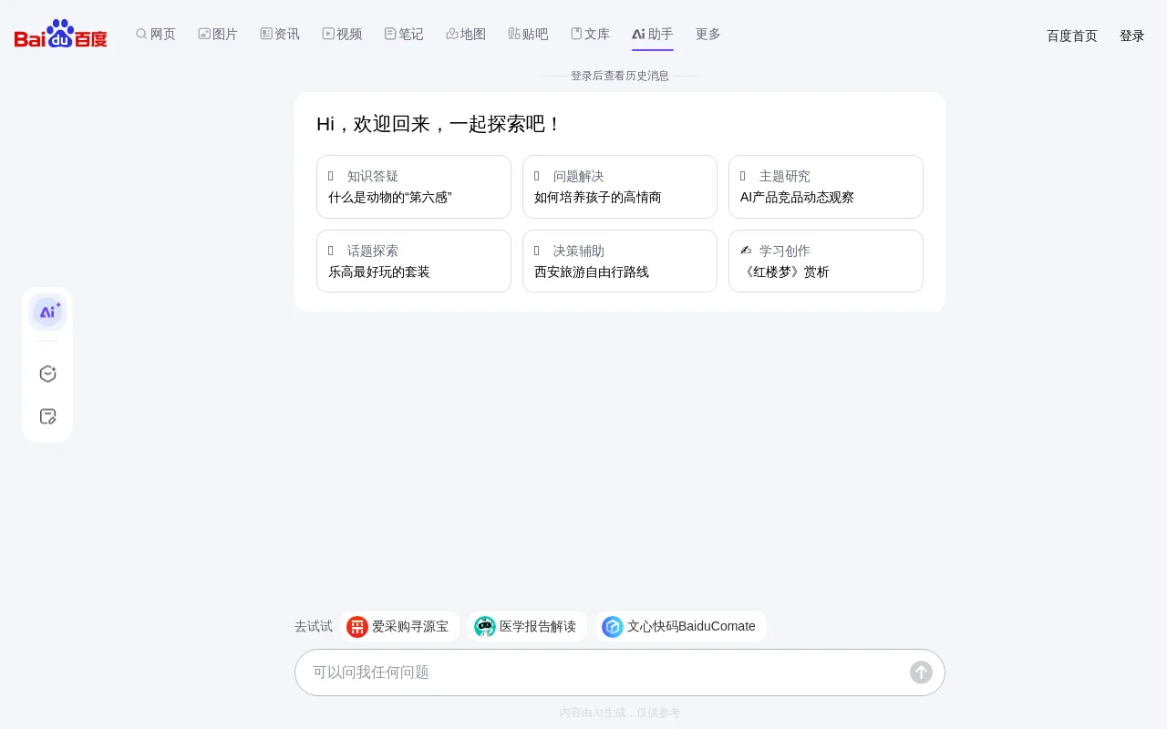Switch to the 视频 tab
This screenshot has height=729, width=1167.
point(342,34)
